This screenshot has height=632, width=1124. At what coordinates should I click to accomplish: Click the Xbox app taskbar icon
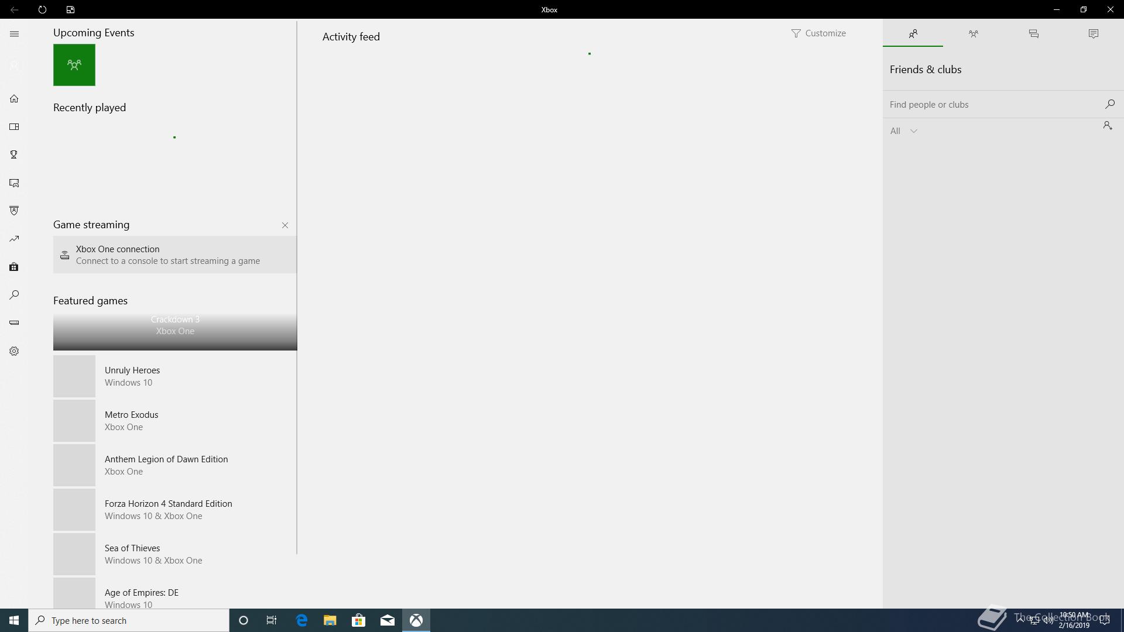click(x=416, y=620)
